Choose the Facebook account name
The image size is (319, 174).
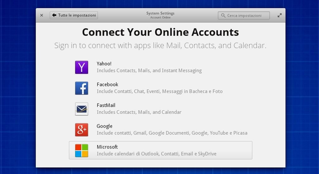(x=107, y=85)
